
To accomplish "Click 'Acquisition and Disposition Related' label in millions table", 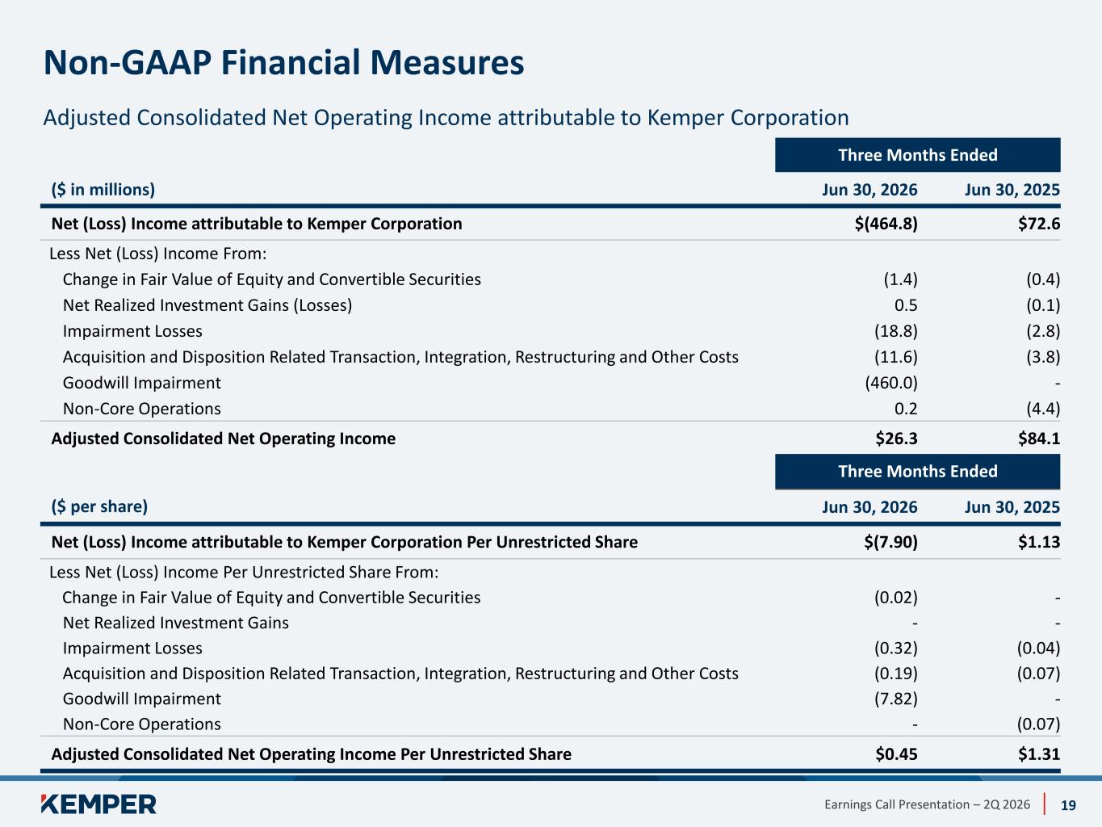I will coord(400,357).
